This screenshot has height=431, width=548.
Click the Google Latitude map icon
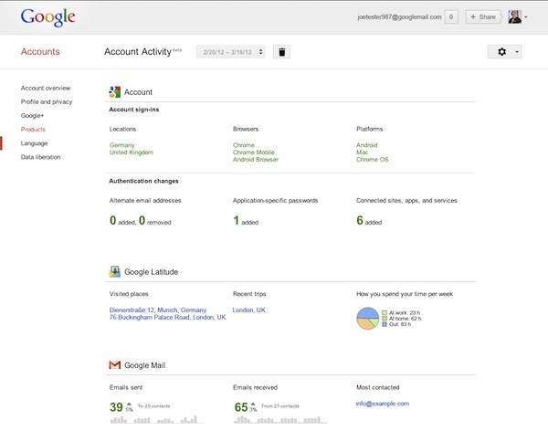click(115, 271)
